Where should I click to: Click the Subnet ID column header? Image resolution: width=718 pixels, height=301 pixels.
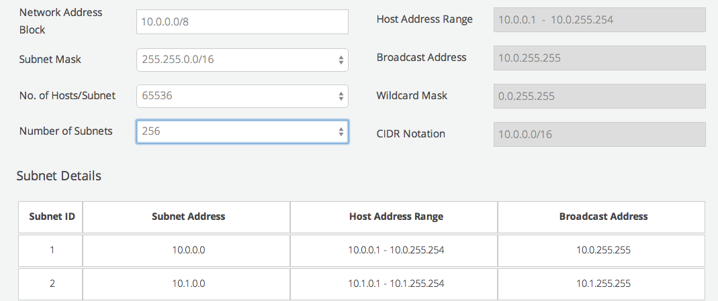(x=50, y=217)
